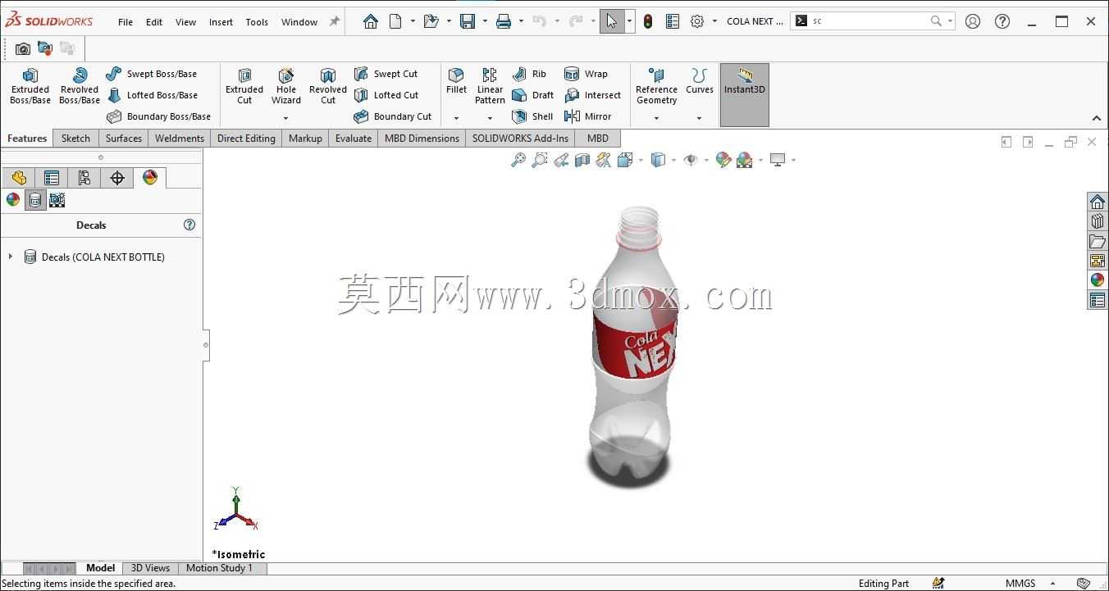Toggle the Section View tool
This screenshot has height=591, width=1109.
pyautogui.click(x=582, y=160)
